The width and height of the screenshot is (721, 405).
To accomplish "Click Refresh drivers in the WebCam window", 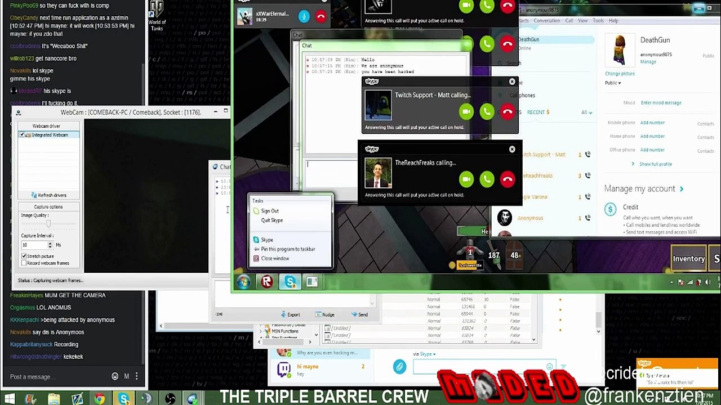I will 48,195.
